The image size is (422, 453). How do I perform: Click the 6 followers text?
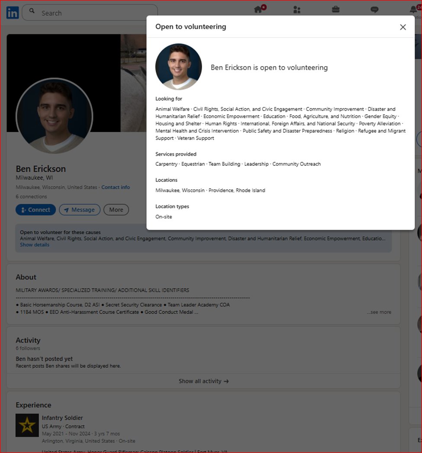click(28, 348)
